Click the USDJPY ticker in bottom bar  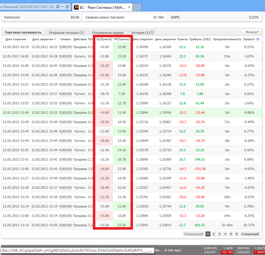(x=210, y=252)
